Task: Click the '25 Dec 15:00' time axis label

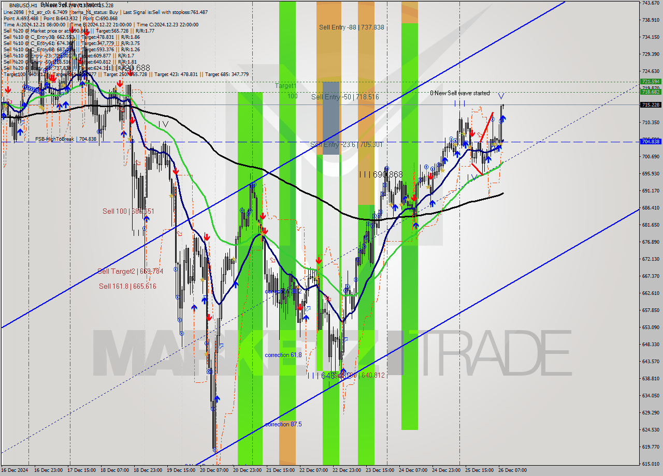Action: [479, 470]
